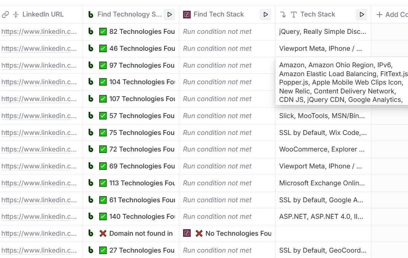Open LinkedIn link in 75 Technologies row
The height and width of the screenshot is (258, 408).
click(x=39, y=133)
